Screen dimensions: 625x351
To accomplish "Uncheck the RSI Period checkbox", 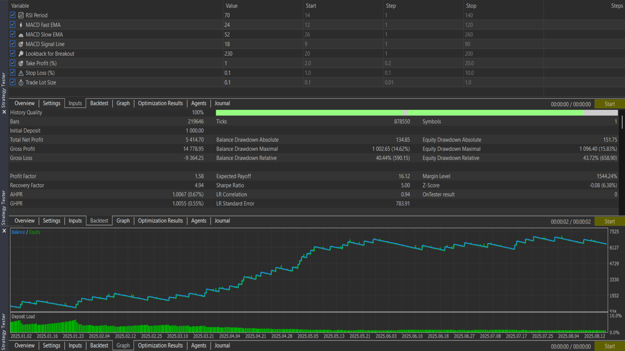I will (13, 15).
